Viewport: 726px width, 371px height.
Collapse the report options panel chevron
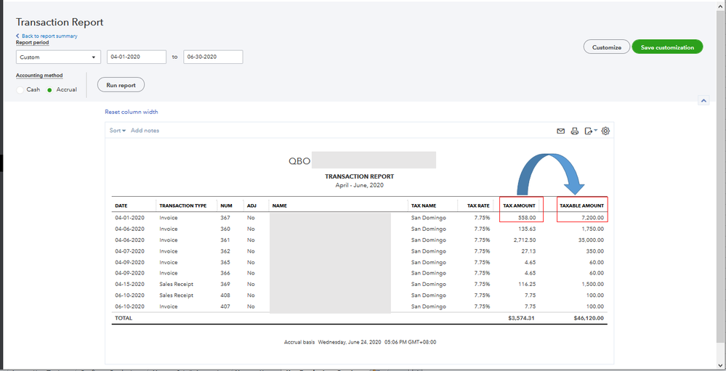tap(703, 101)
